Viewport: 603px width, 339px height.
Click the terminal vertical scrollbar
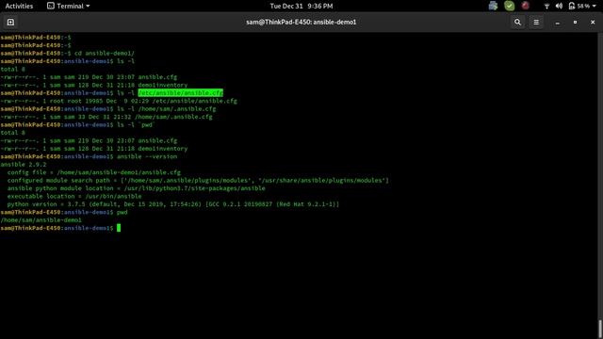point(600,329)
